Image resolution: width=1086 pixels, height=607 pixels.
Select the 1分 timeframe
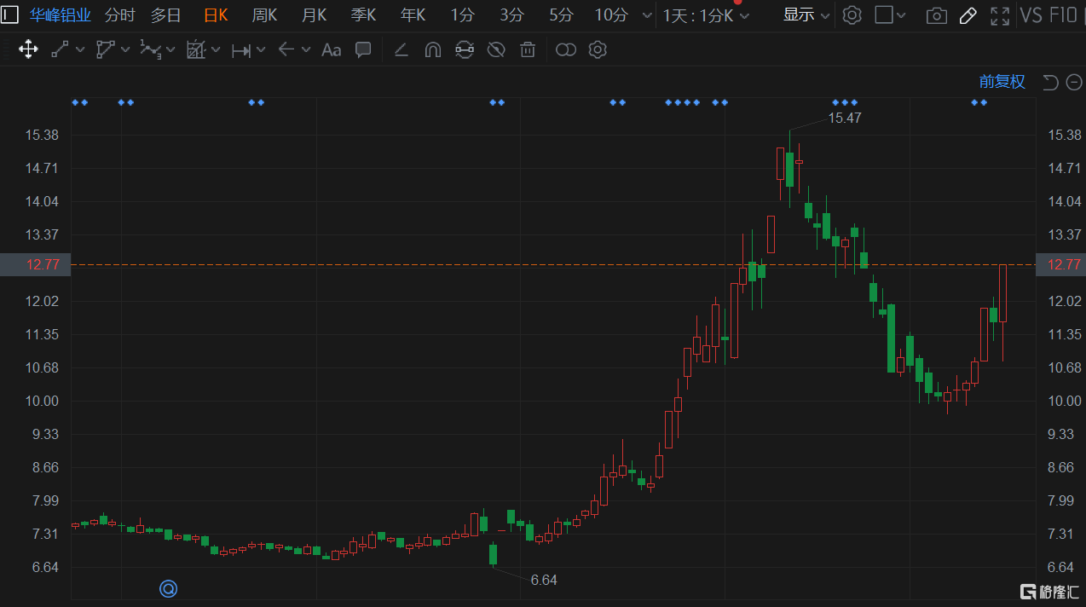463,14
